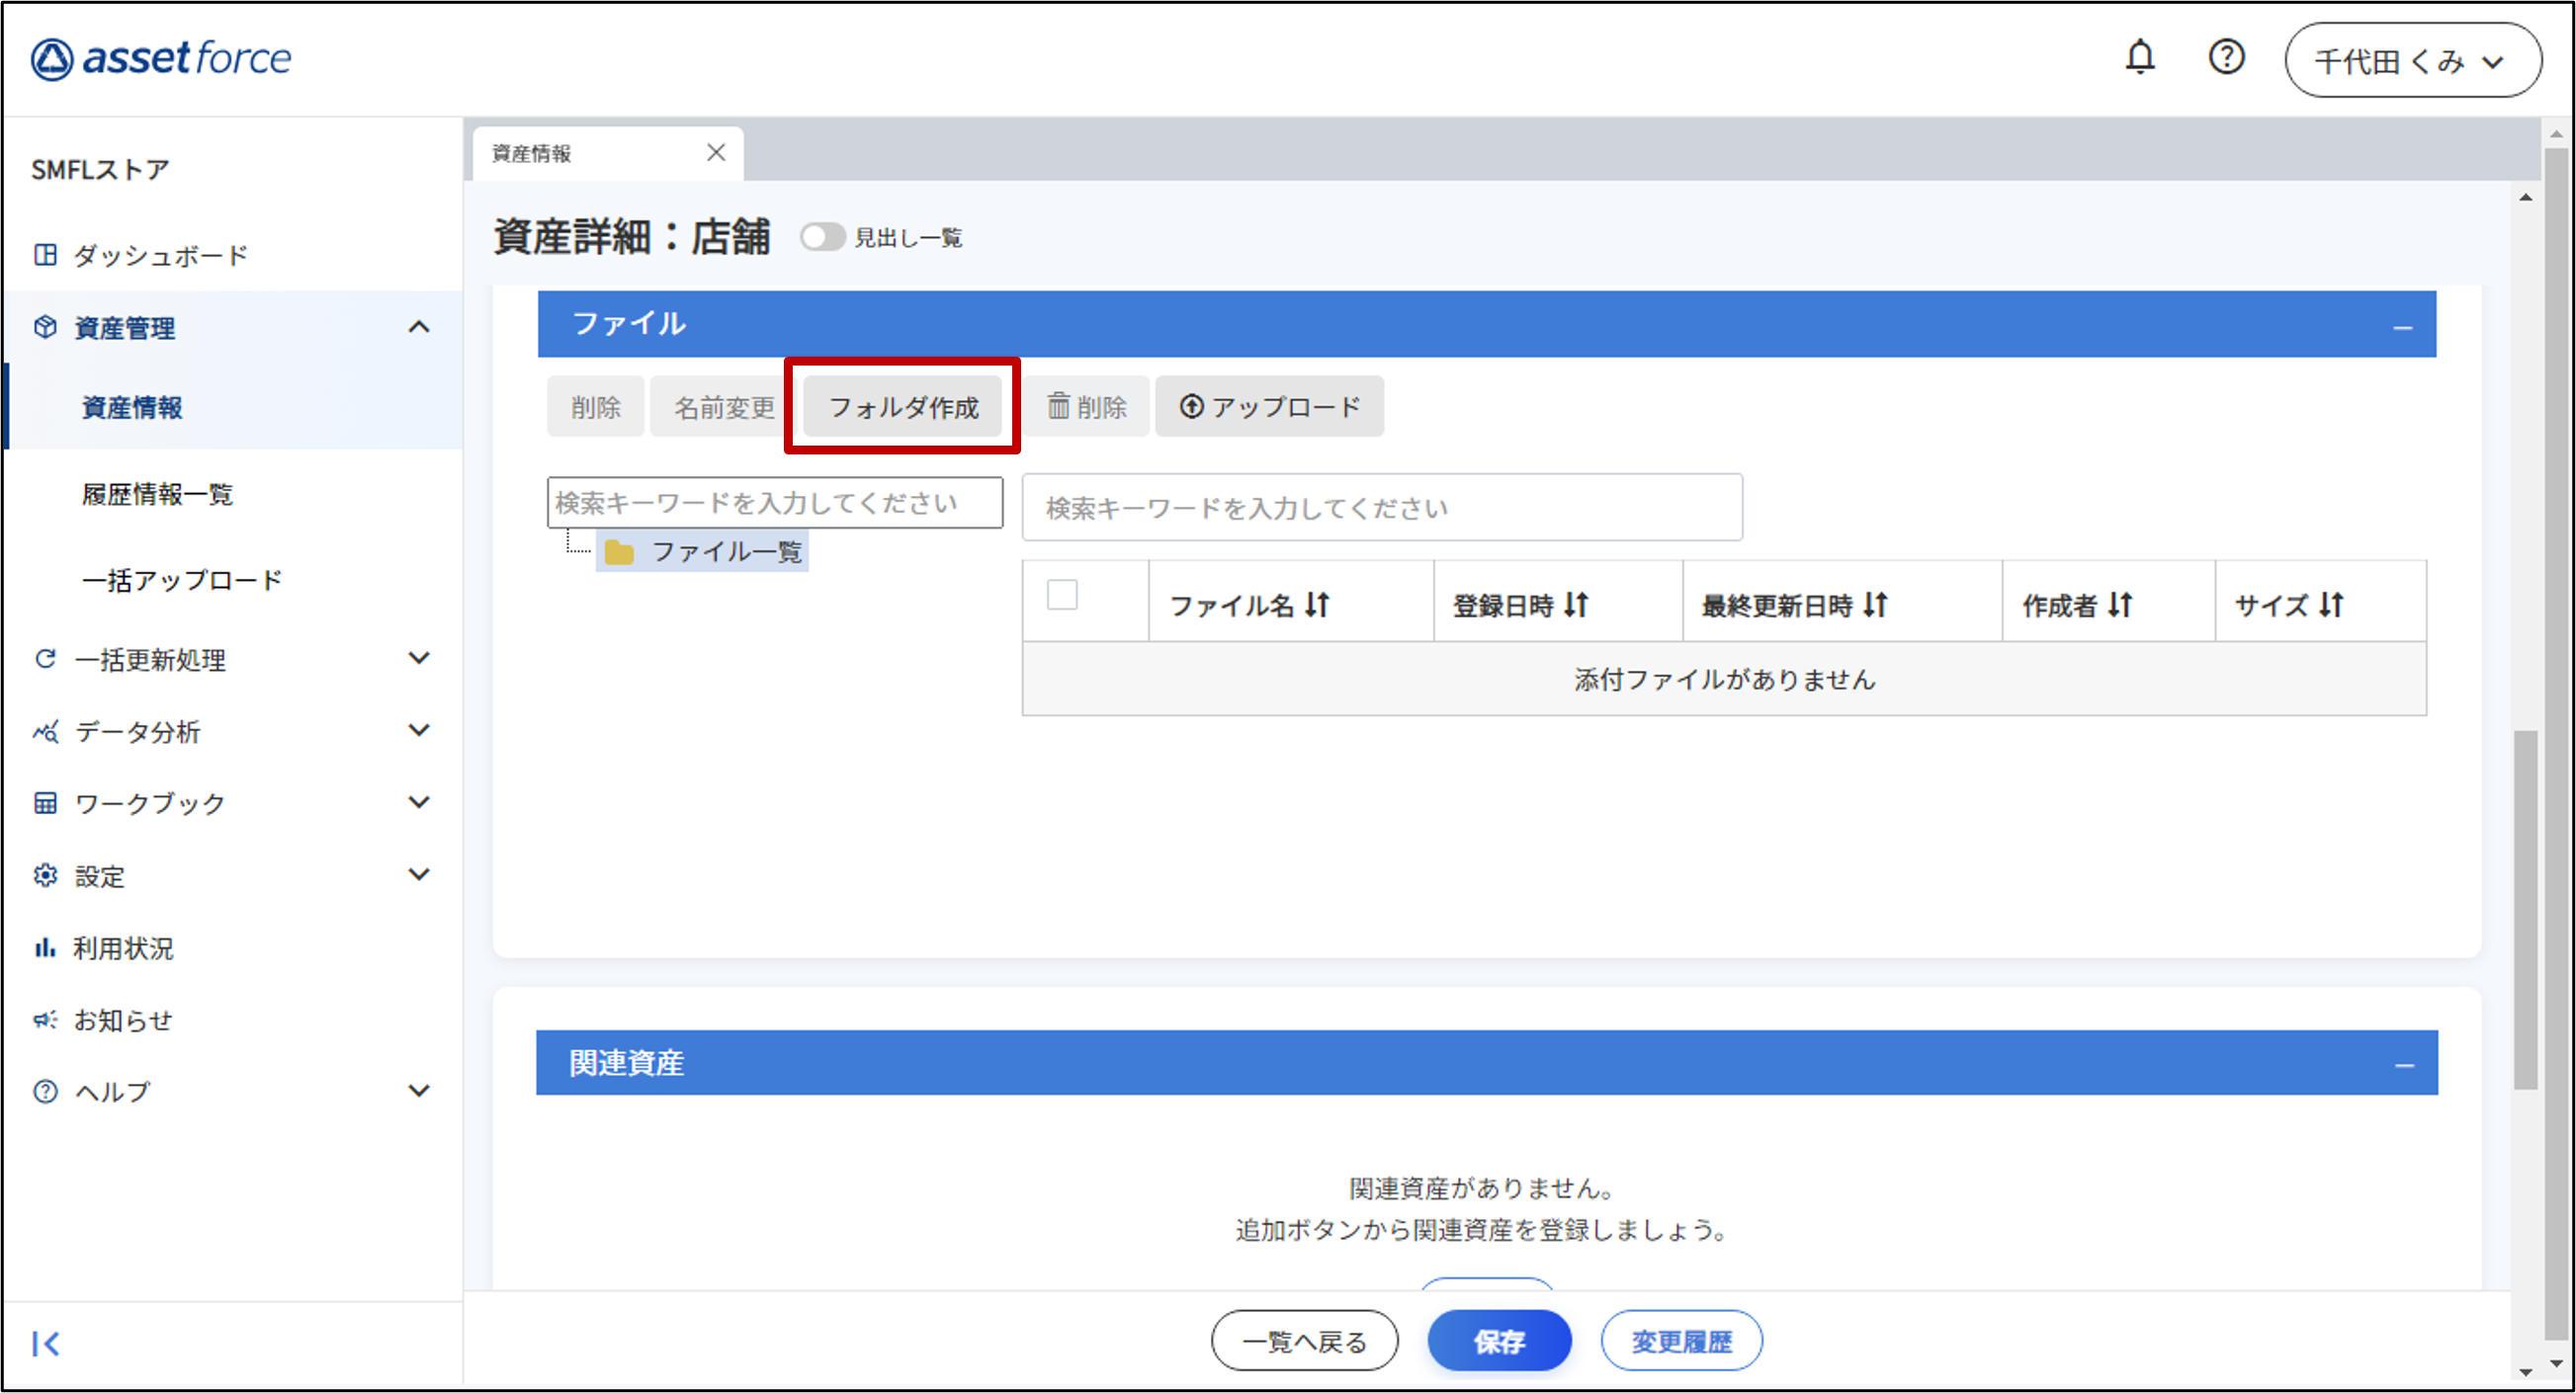Click the vertical page scrollbar thumb

point(2525,909)
